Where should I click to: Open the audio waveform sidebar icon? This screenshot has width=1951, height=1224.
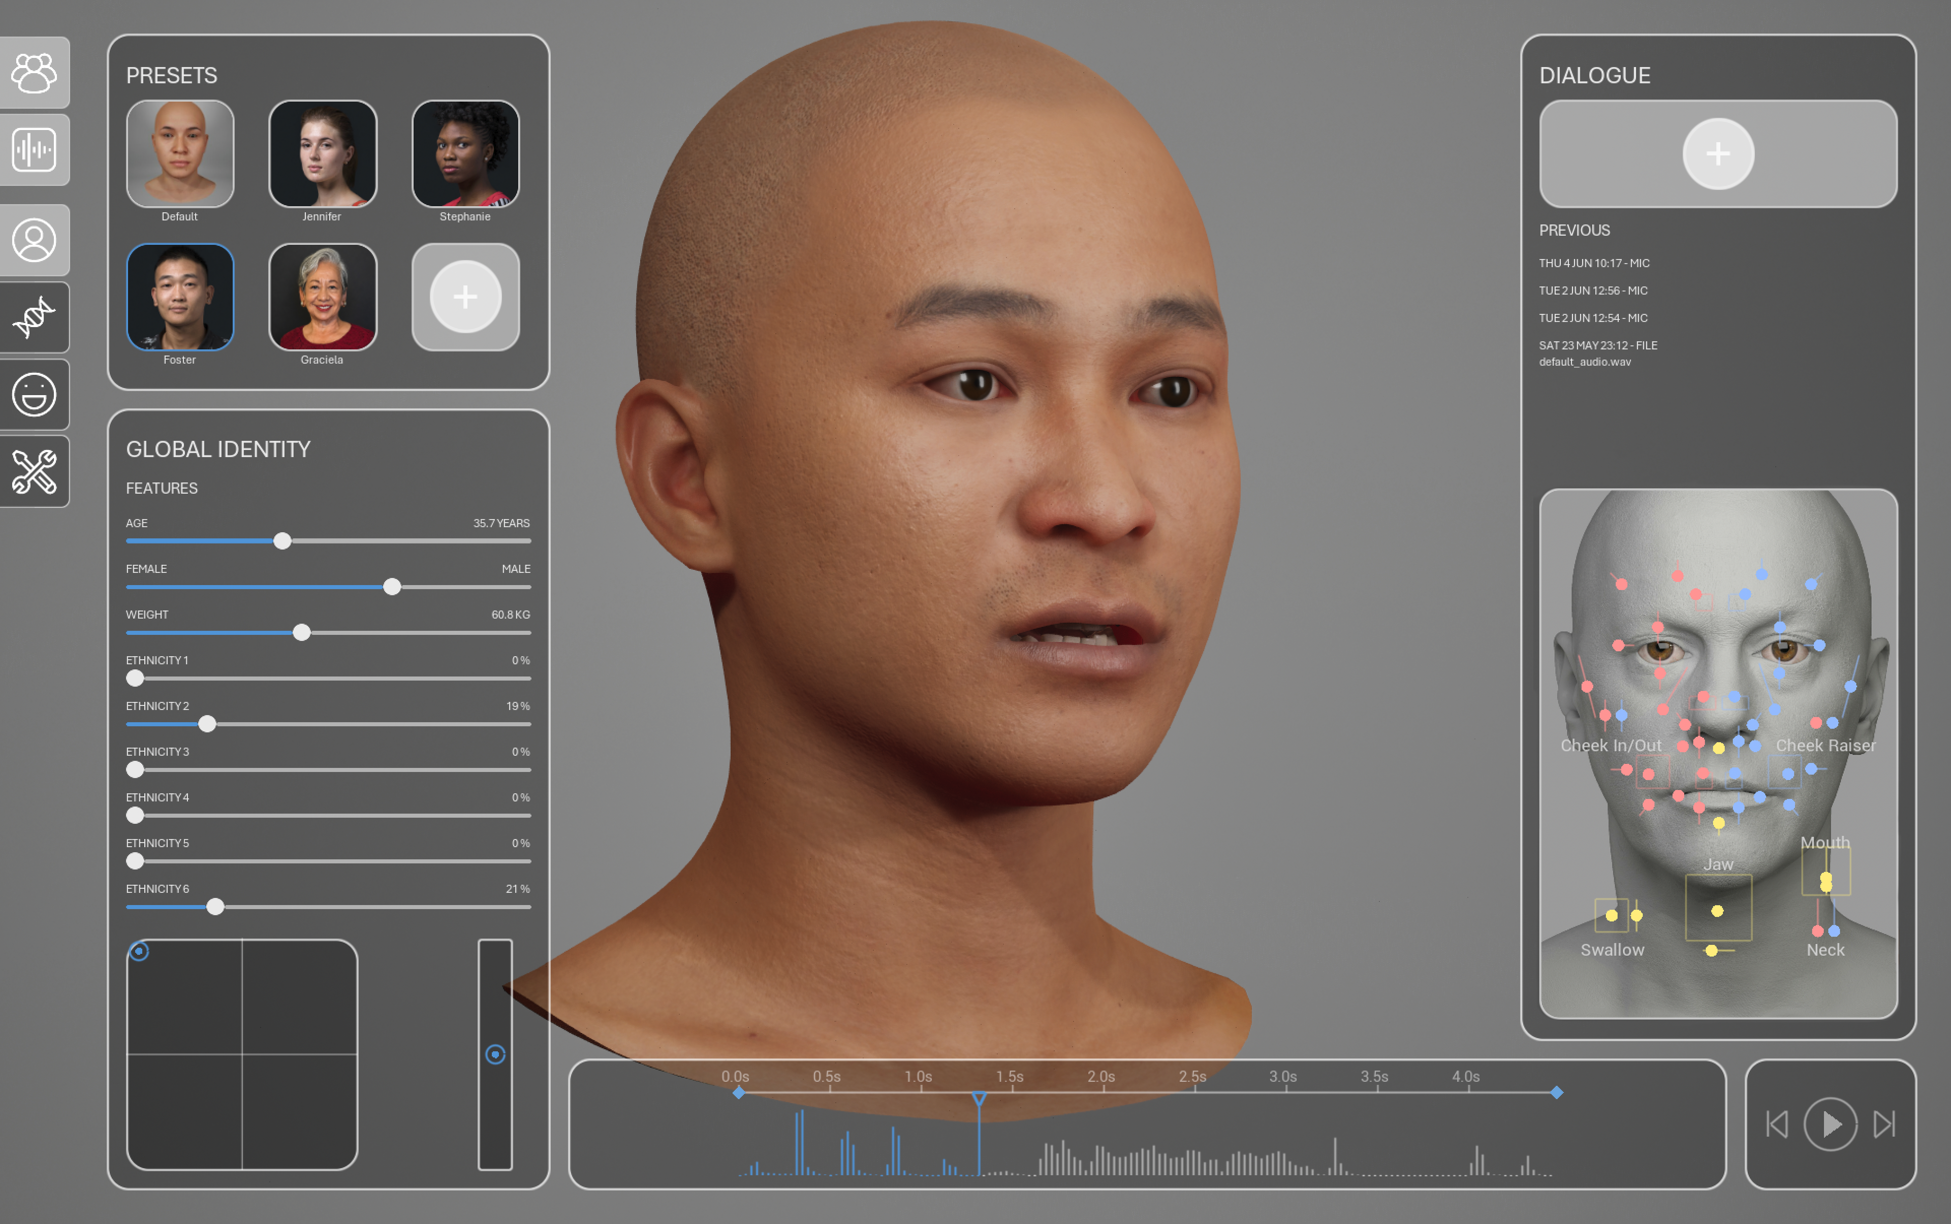tap(34, 150)
